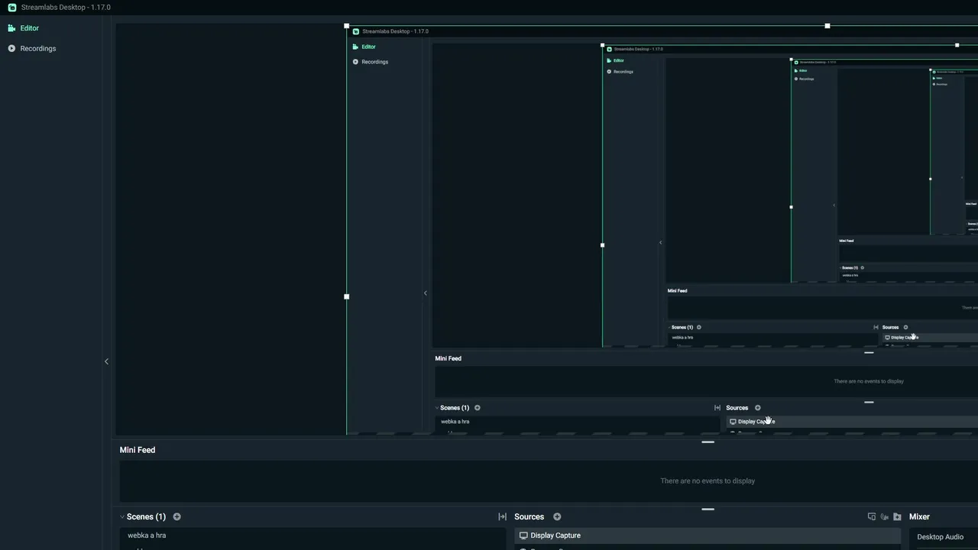Collapse the left sidebar with the arrow

(106, 361)
